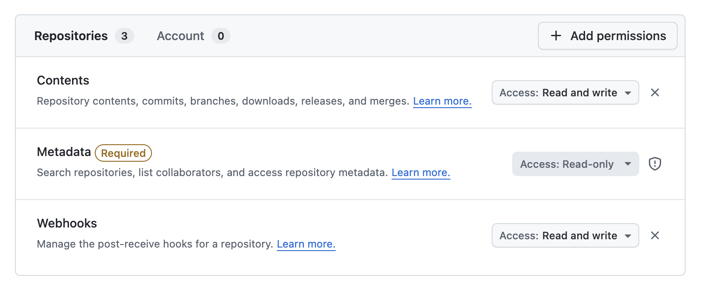This screenshot has height=292, width=710.
Task: Select the Webhooks permission heading
Action: [x=67, y=223]
